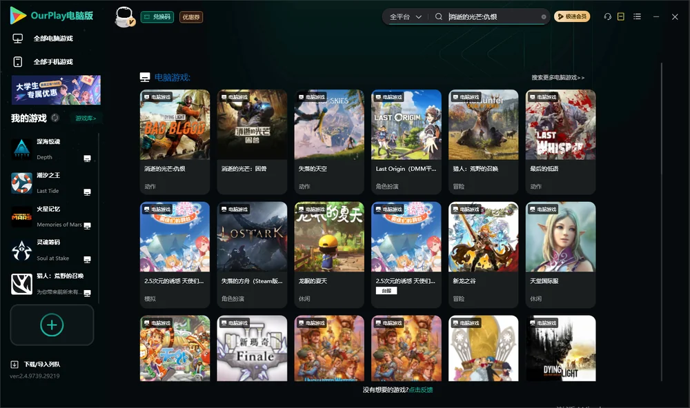Focus the search input field
The width and height of the screenshot is (690, 408).
pos(493,17)
